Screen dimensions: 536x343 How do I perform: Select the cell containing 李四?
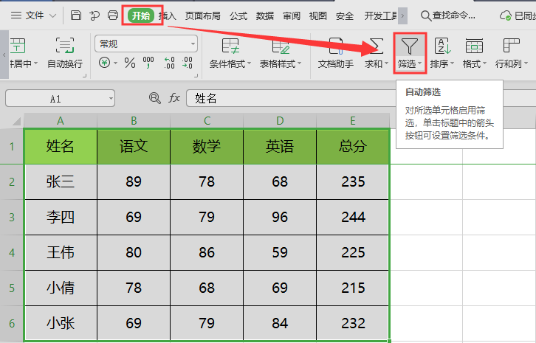[61, 218]
